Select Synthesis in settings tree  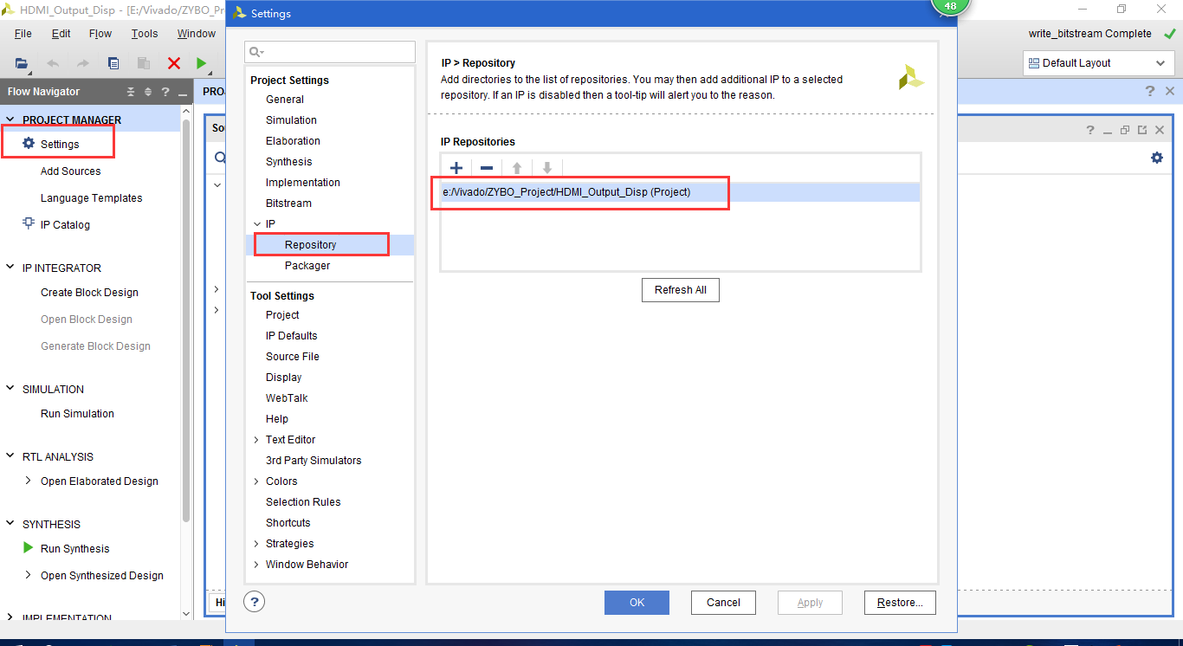(x=289, y=162)
